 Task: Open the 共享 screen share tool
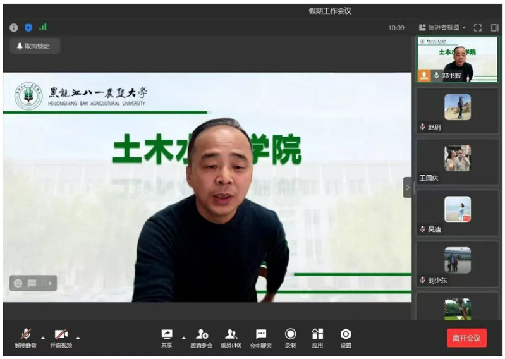pos(167,338)
